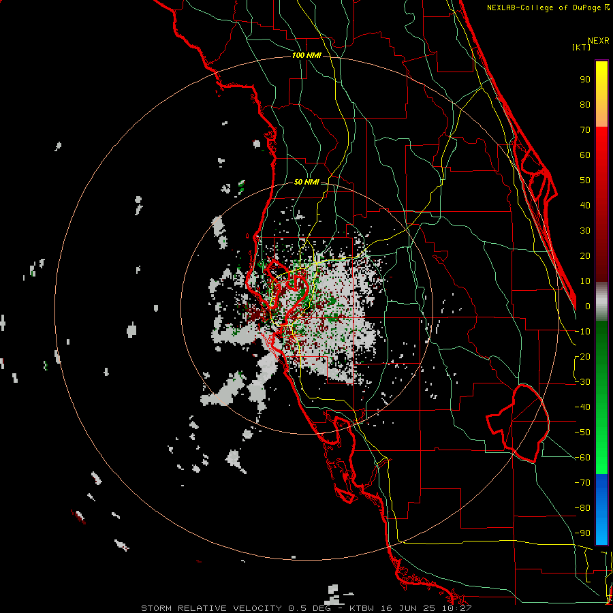This screenshot has height=613, width=613.
Task: Select the -10 scale value
Action: click(x=582, y=332)
